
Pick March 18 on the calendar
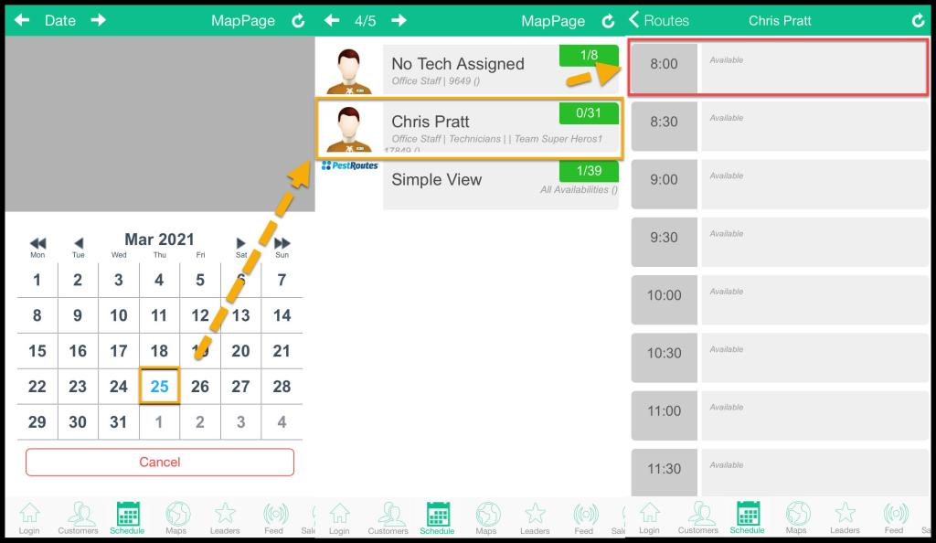[x=159, y=350]
